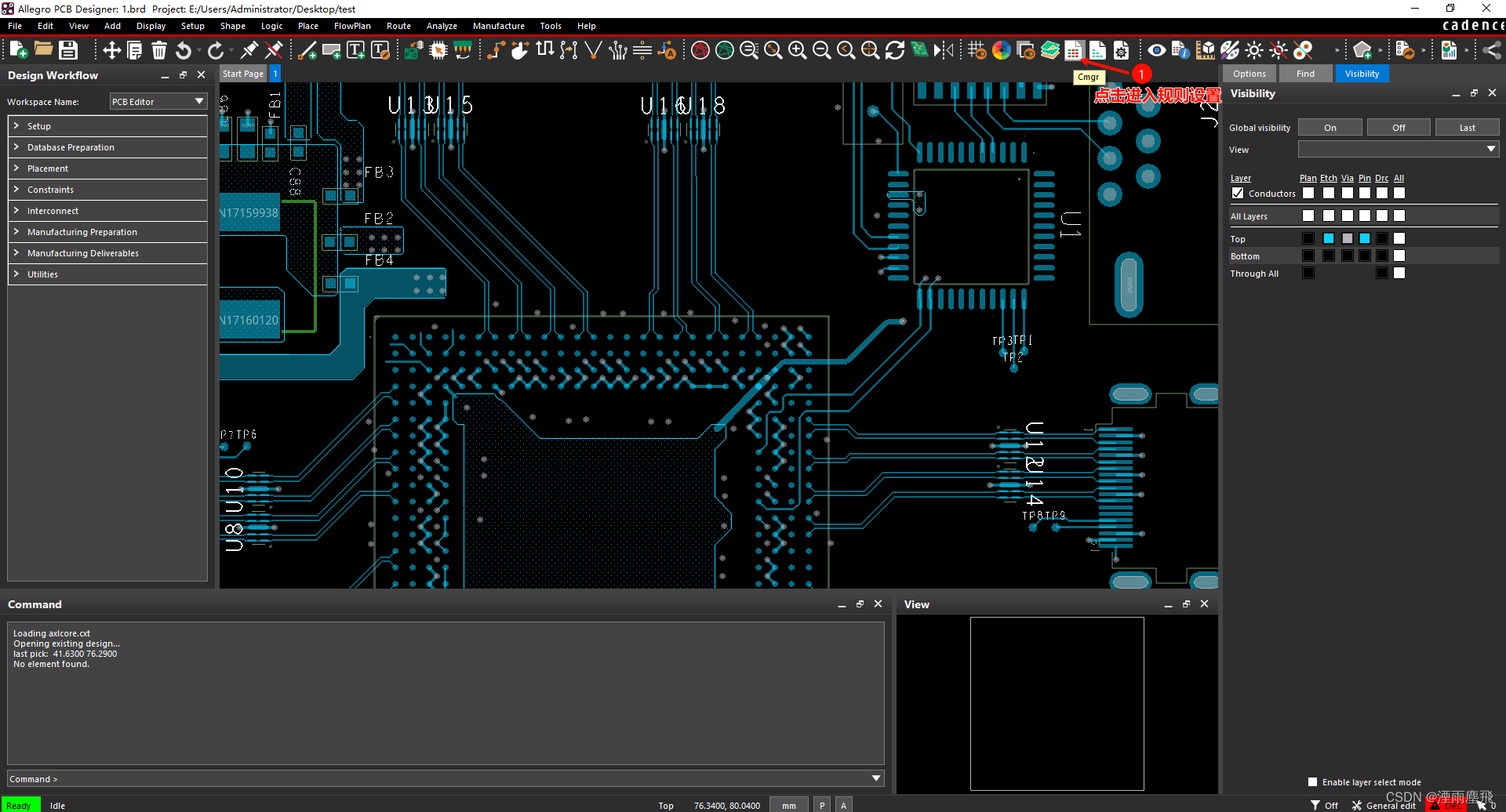Screen dimensions: 1506x812
Task: Toggle the Bottom layer All box
Action: 1399,256
